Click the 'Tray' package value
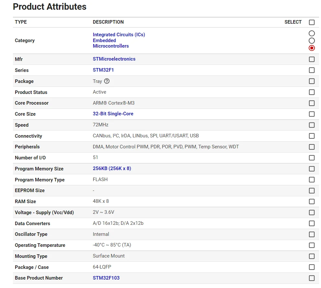 coord(97,81)
